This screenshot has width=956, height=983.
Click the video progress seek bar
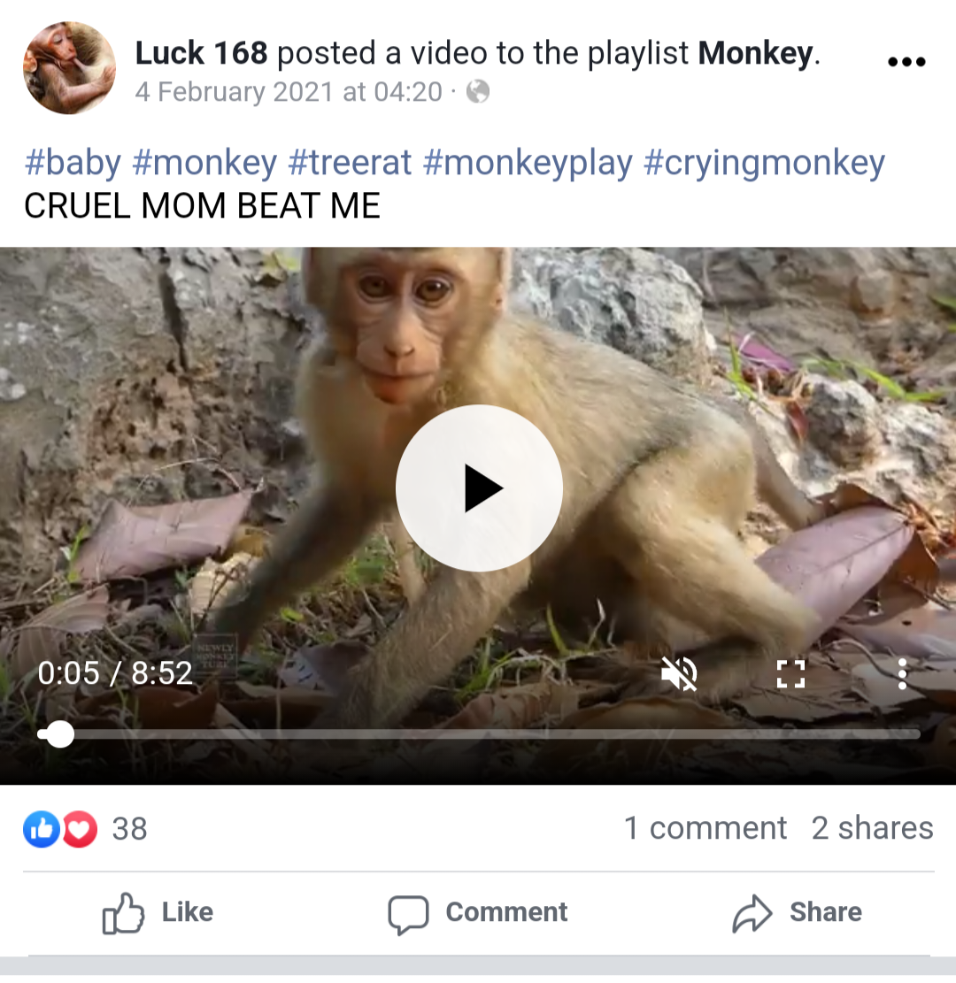(x=479, y=734)
